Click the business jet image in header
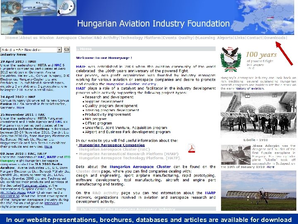Viewport: 298px width, 224px height. point(40,8)
